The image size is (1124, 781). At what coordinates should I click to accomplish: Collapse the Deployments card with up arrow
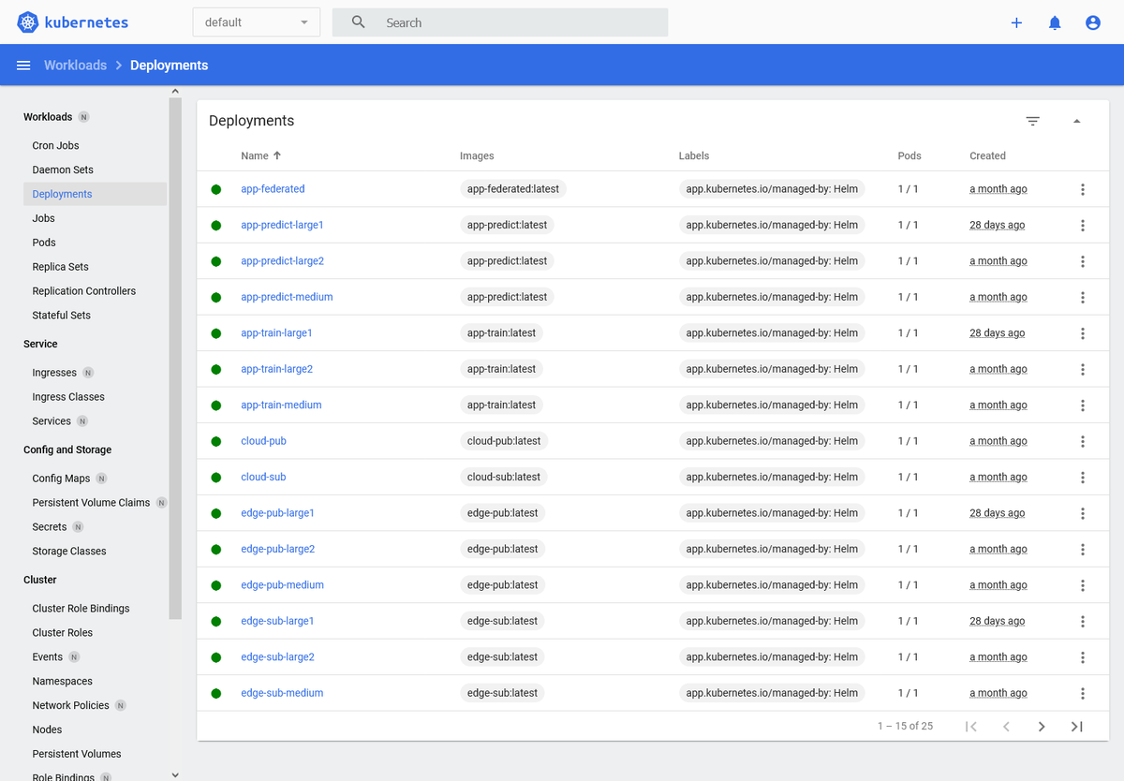(1076, 121)
